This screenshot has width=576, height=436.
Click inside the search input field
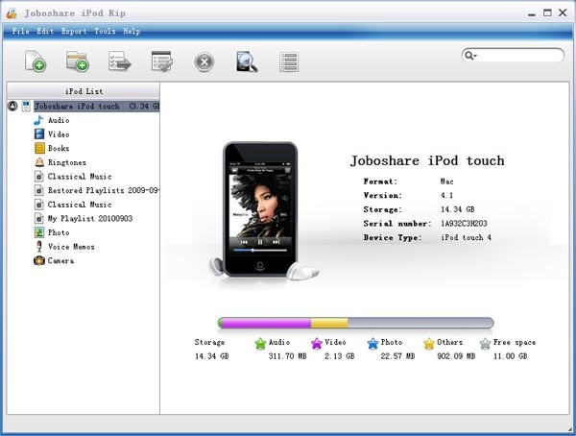click(x=519, y=56)
